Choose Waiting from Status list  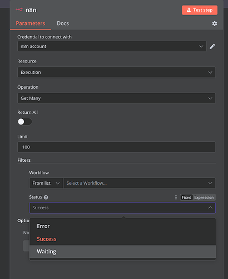point(122,252)
